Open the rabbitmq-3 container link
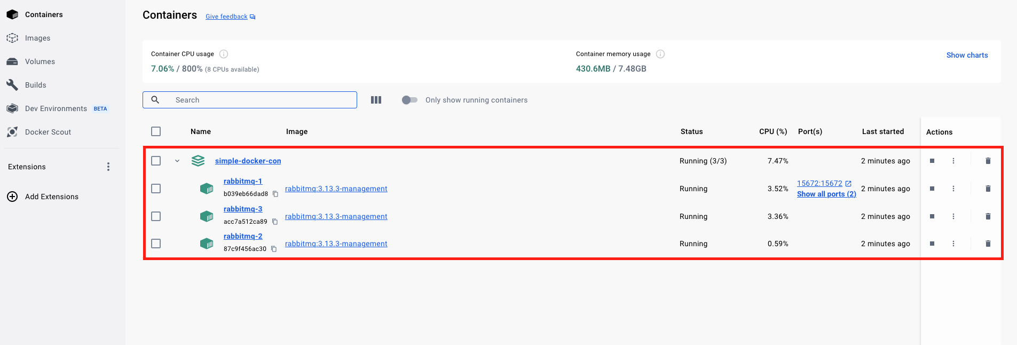Viewport: 1017px width, 345px height. 243,209
